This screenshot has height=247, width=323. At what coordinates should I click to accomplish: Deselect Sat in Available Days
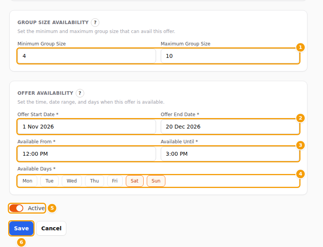pyautogui.click(x=134, y=181)
